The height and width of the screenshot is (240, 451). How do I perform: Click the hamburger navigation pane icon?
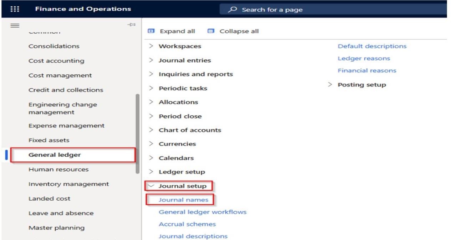click(x=16, y=26)
